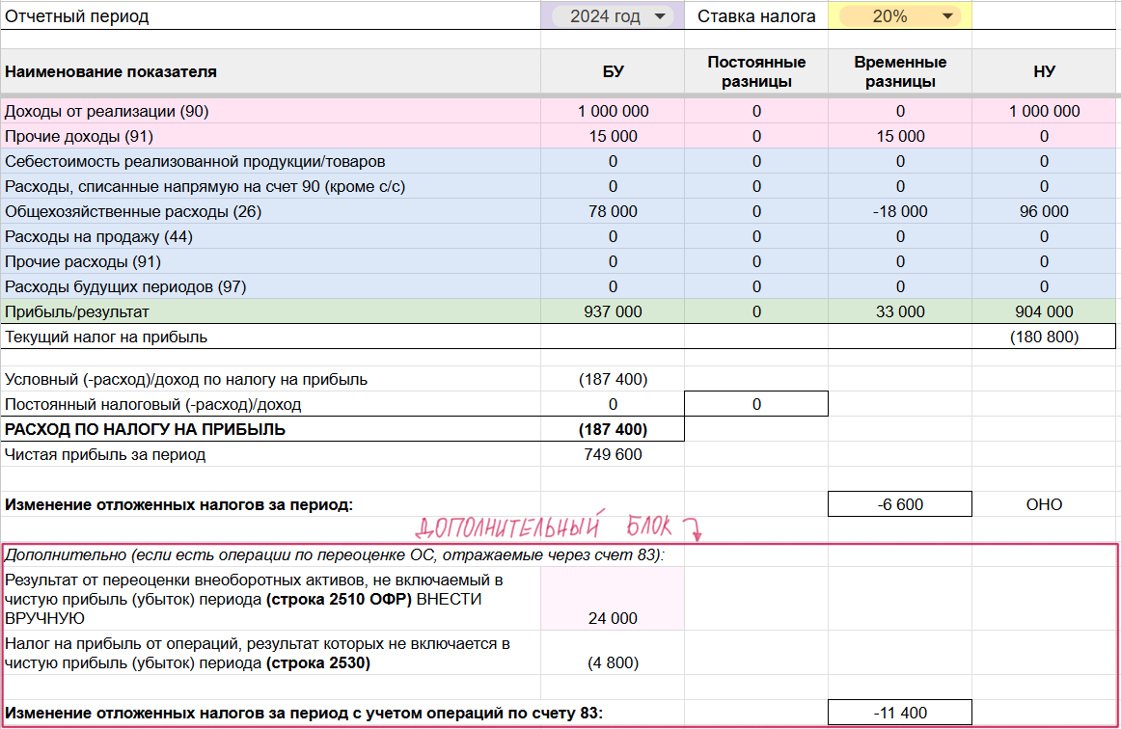Select the Расходы на продажу (44) label
Screen dimensions: 1121x729
pos(270,236)
